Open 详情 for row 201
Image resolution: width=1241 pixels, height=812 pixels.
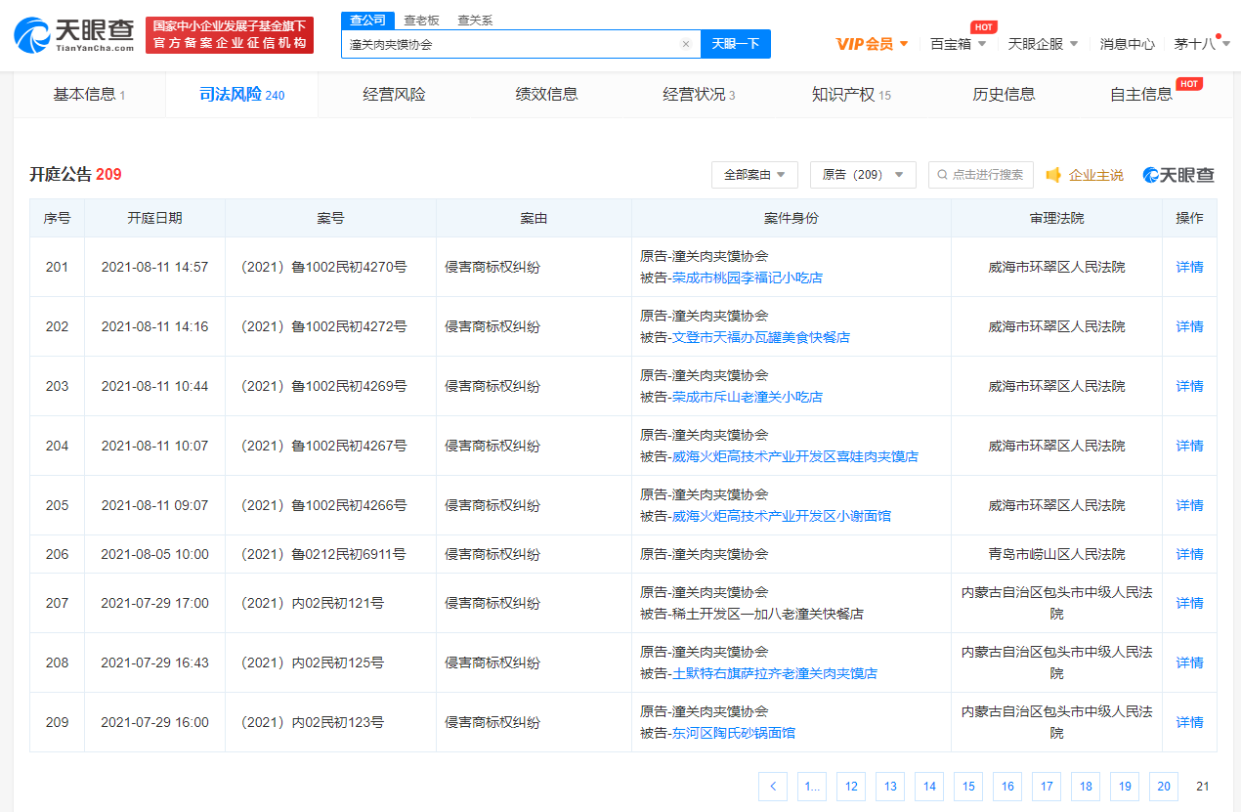pos(1189,267)
